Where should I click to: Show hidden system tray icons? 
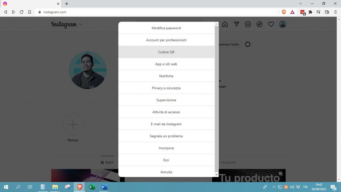(274, 187)
